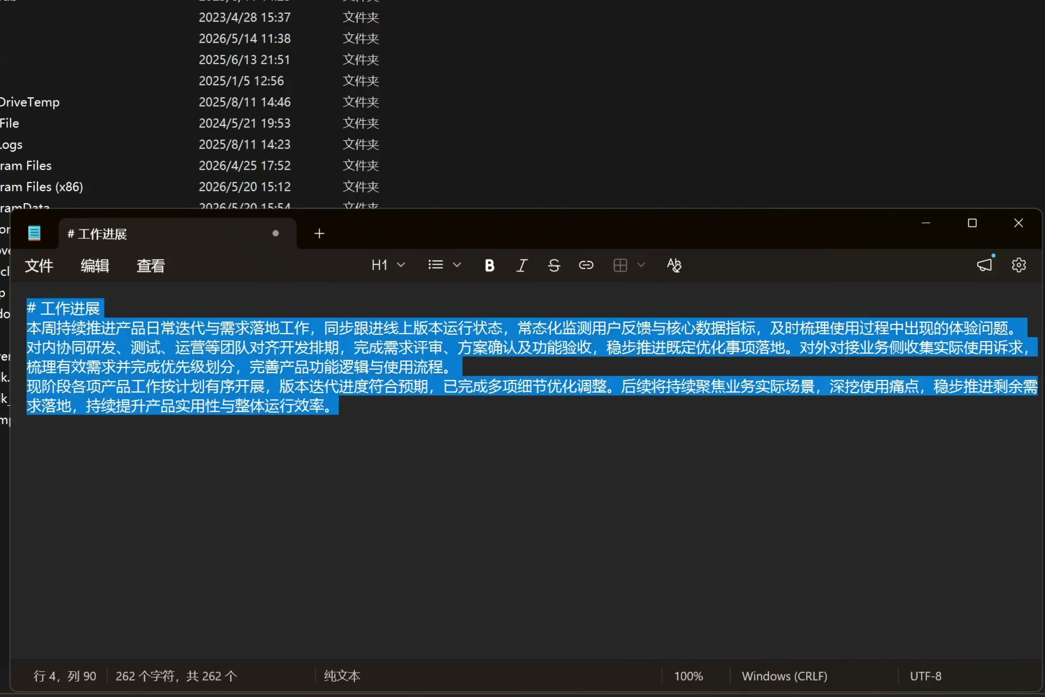Click the 行 4, 列 90 position indicator
The width and height of the screenshot is (1045, 697).
click(x=65, y=676)
